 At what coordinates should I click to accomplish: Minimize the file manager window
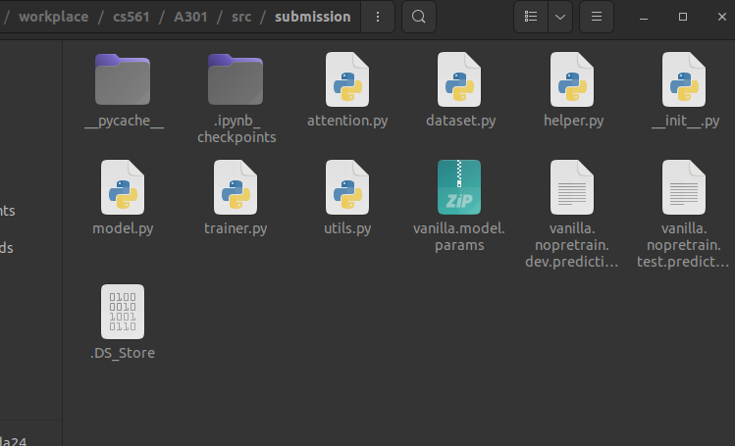pyautogui.click(x=644, y=17)
